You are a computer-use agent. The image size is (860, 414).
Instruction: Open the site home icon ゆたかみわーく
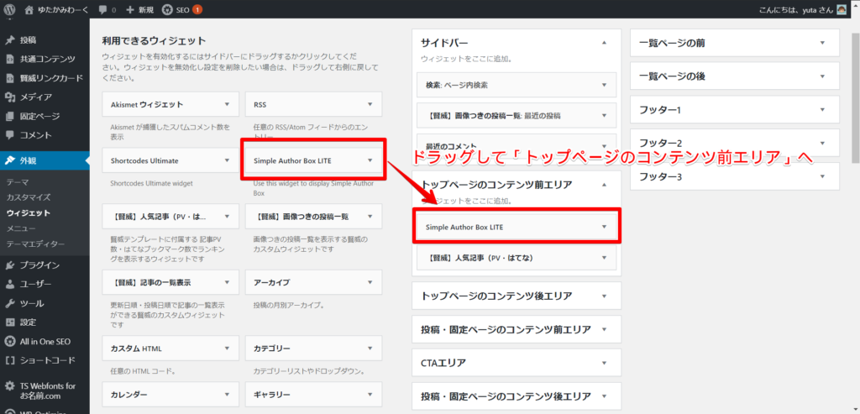pos(30,9)
